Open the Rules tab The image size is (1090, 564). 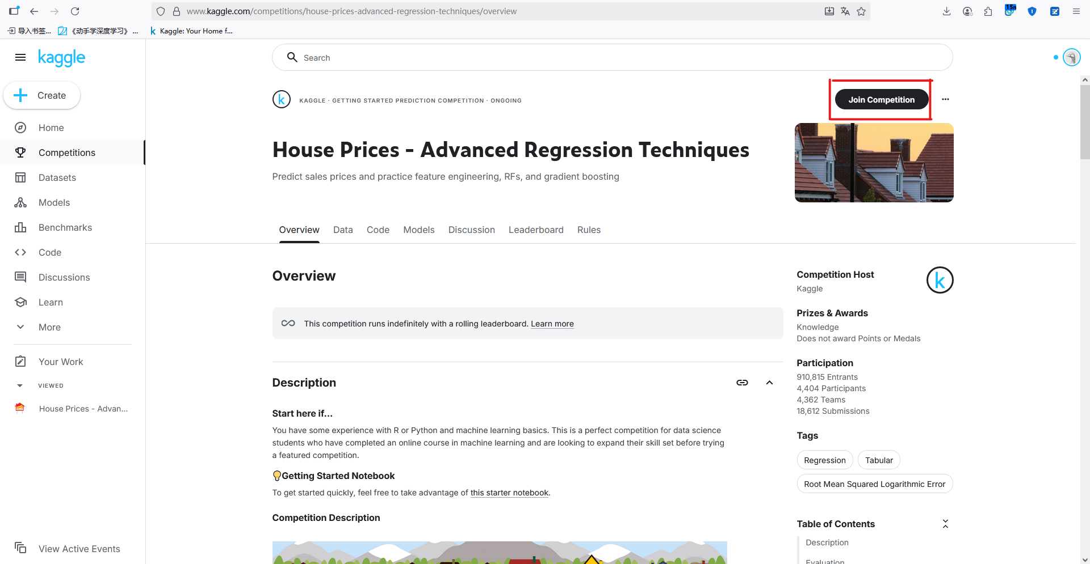tap(589, 230)
